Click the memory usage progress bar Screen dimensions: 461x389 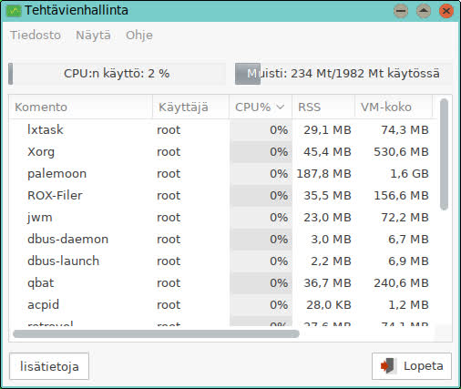click(x=343, y=74)
